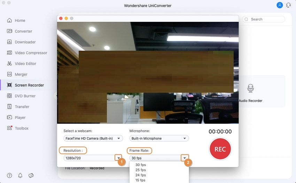Open the 1280x720 resolution dropdown
Image resolution: width=296 pixels, height=183 pixels.
(93, 158)
